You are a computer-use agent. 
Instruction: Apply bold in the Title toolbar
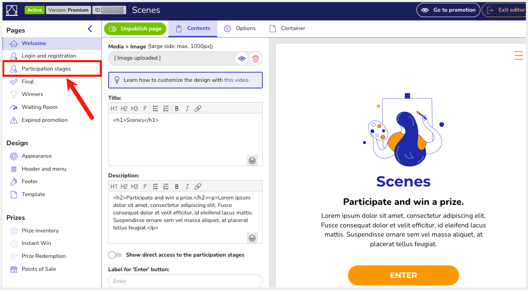pos(177,108)
